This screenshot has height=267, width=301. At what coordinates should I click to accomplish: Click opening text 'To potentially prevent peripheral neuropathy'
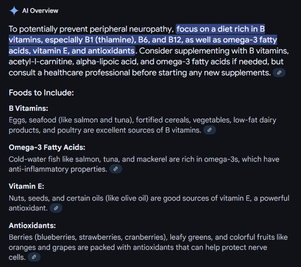[91, 29]
